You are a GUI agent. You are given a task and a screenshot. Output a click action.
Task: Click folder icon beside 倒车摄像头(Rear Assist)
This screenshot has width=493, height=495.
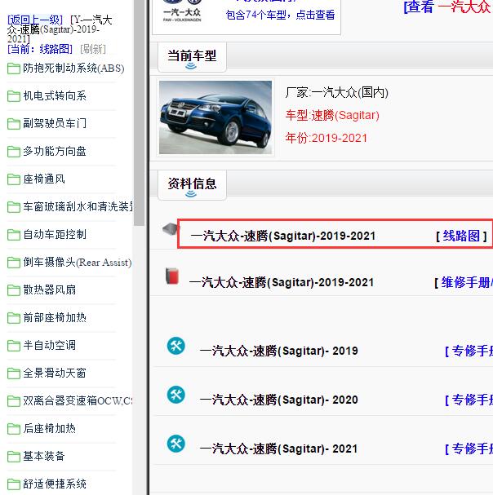click(14, 263)
